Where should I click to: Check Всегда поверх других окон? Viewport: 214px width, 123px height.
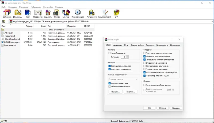pyautogui.click(x=144, y=66)
